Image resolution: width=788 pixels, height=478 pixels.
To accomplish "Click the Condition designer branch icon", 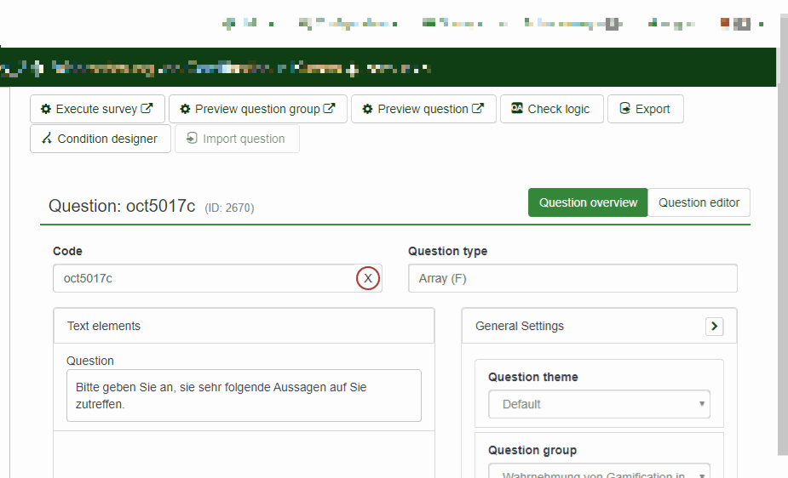I will 47,138.
